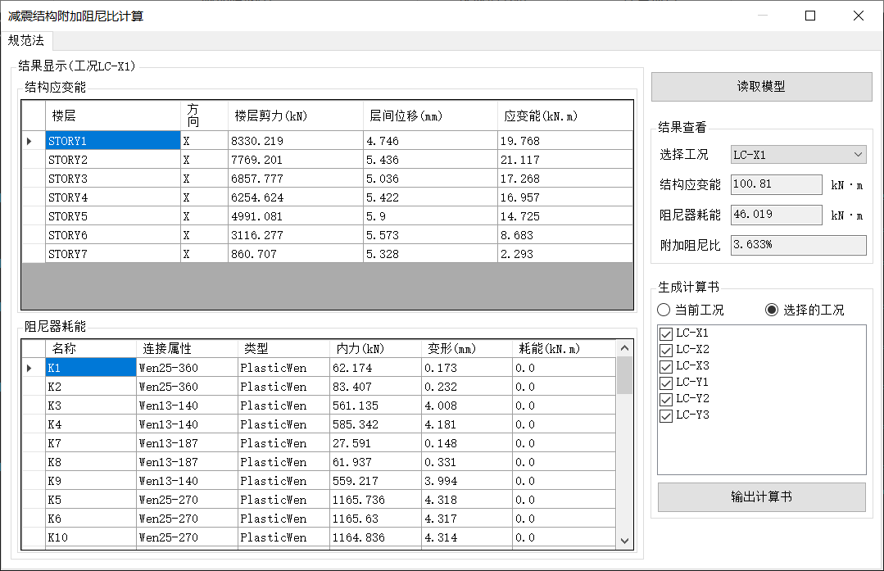Screen dimensions: 884x571
Task: Maximize the window
Action: (x=810, y=16)
